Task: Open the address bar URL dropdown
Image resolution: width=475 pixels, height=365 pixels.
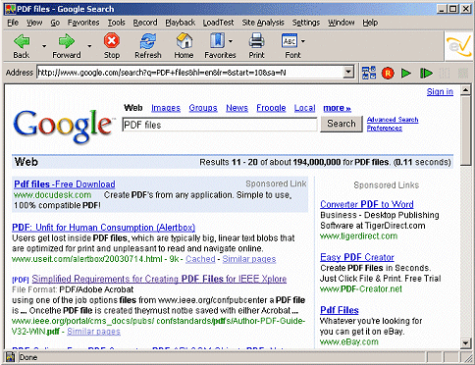Action: (x=348, y=72)
